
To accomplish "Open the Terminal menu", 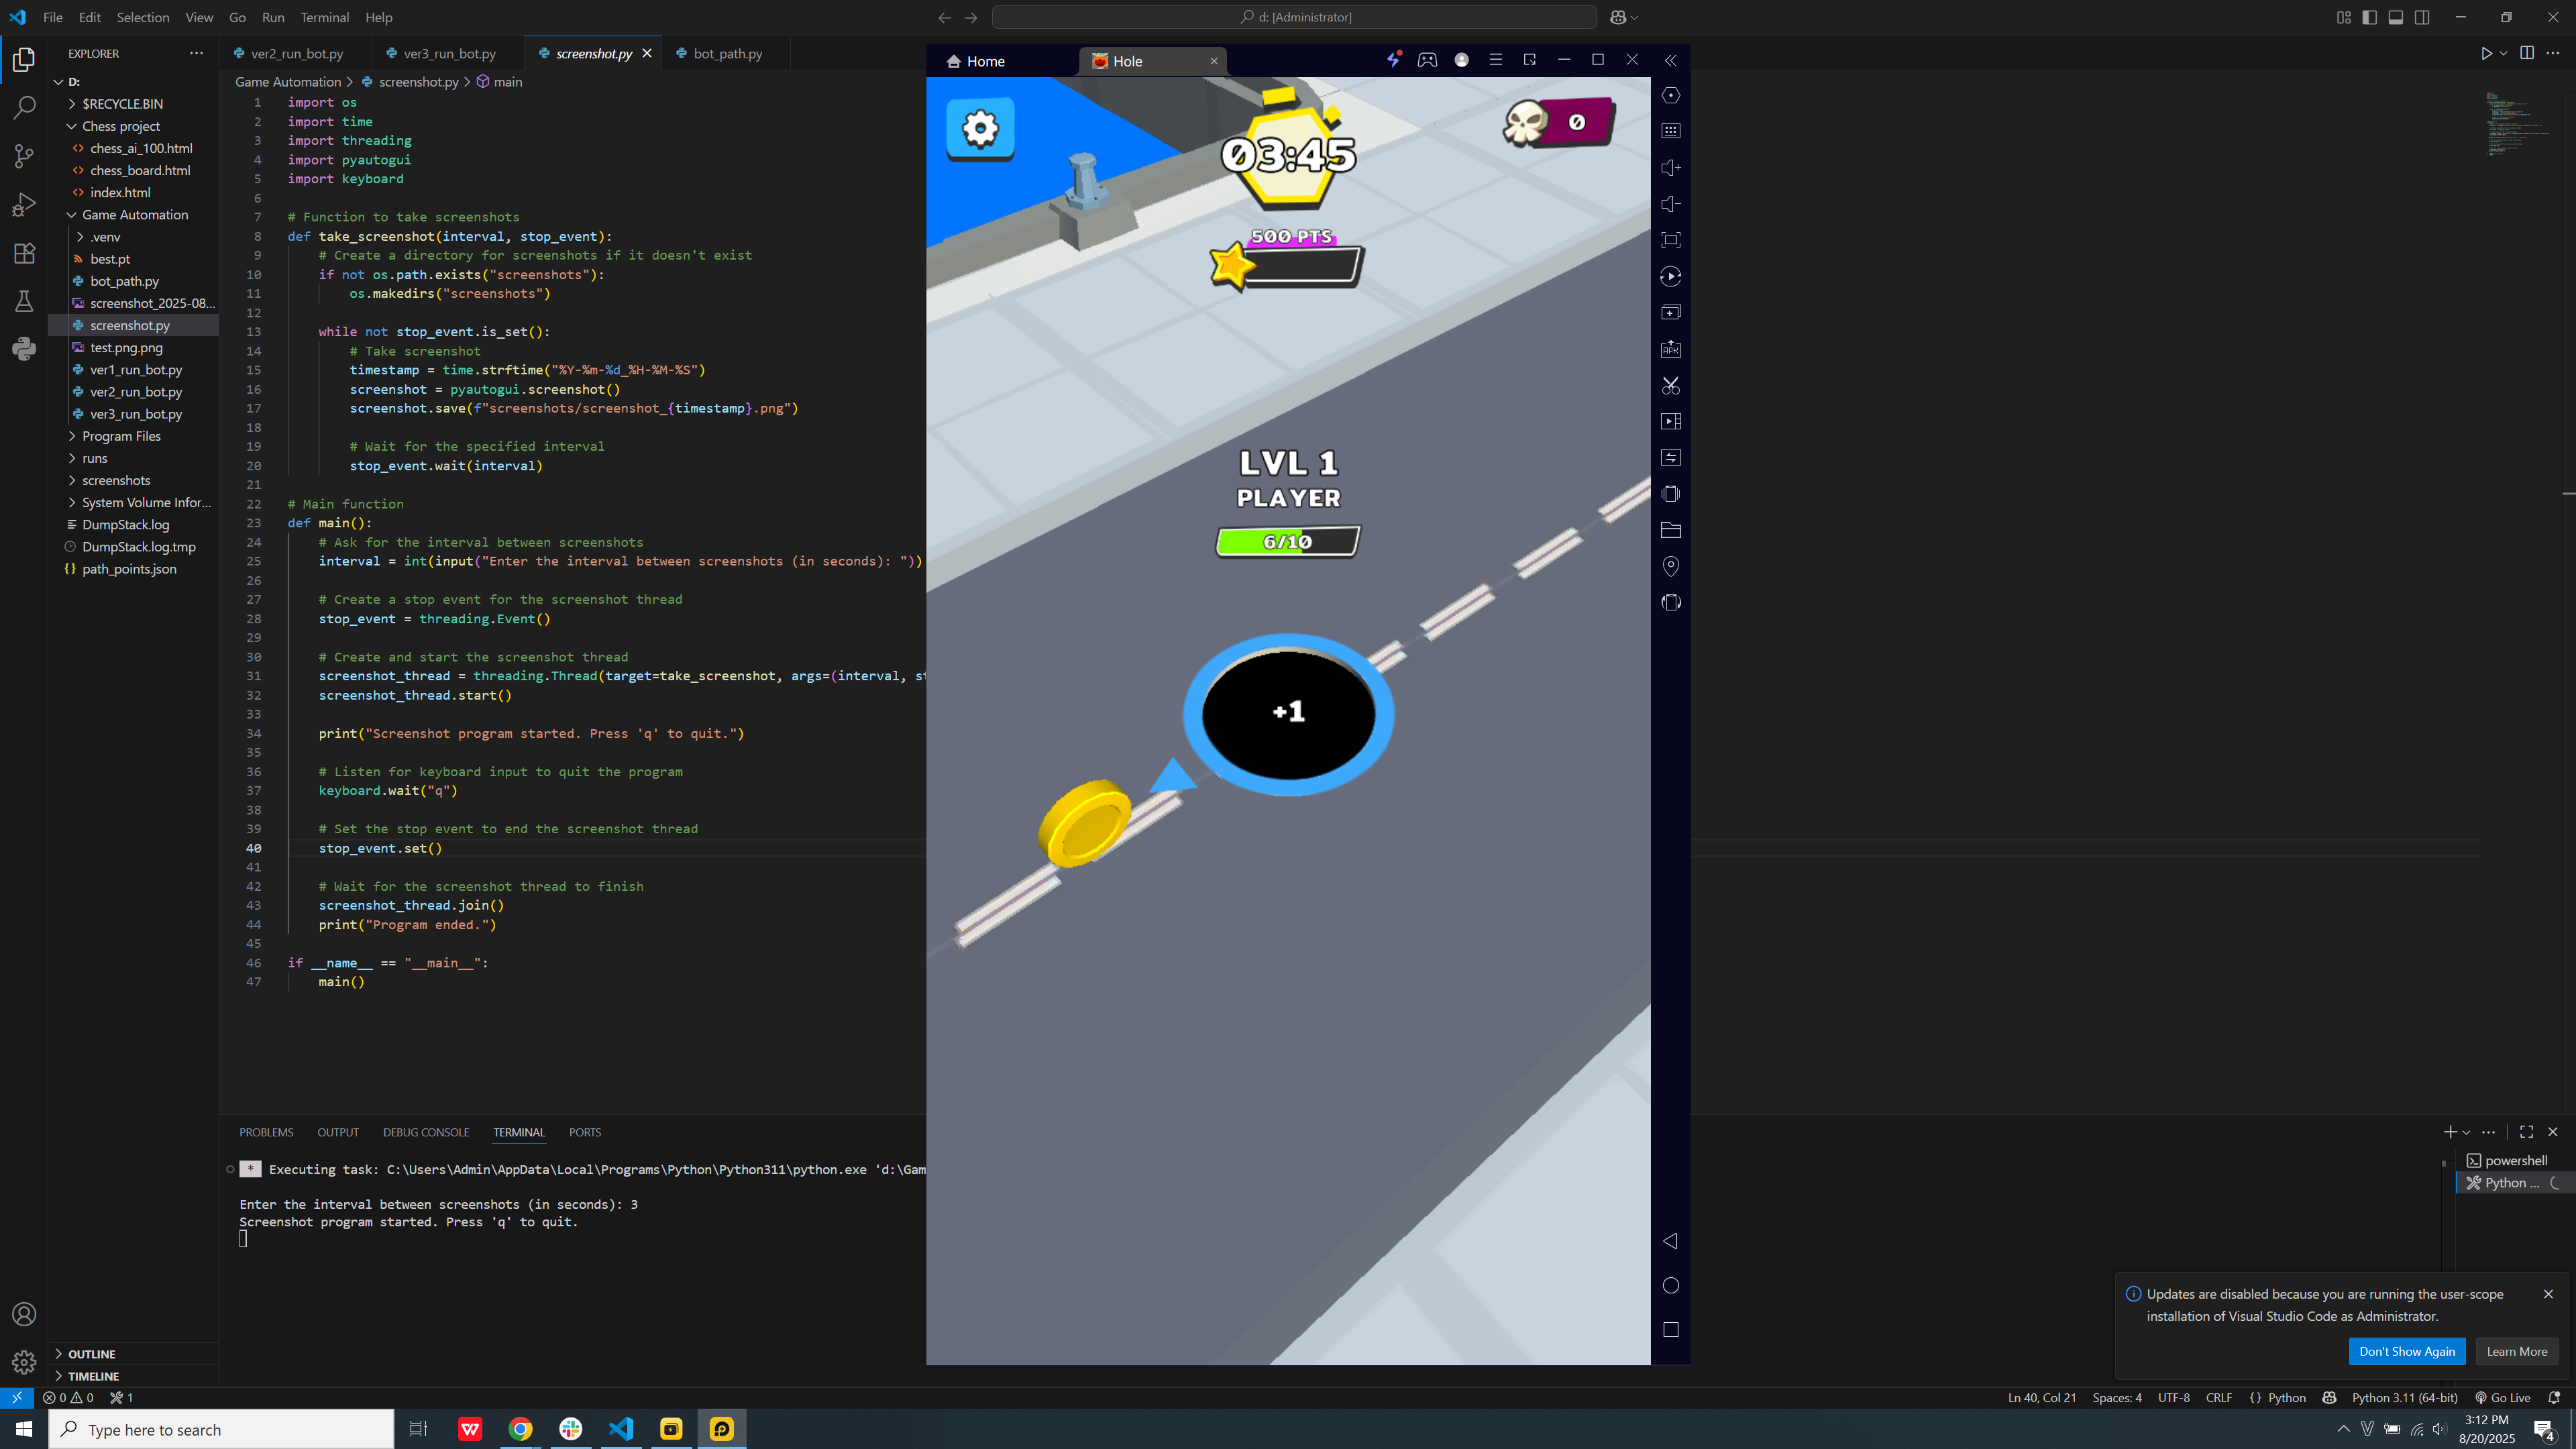I will [325, 17].
